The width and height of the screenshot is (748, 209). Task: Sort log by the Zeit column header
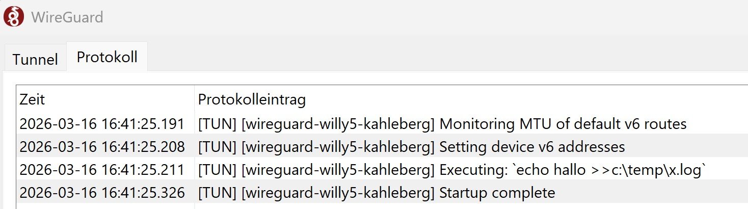(33, 99)
